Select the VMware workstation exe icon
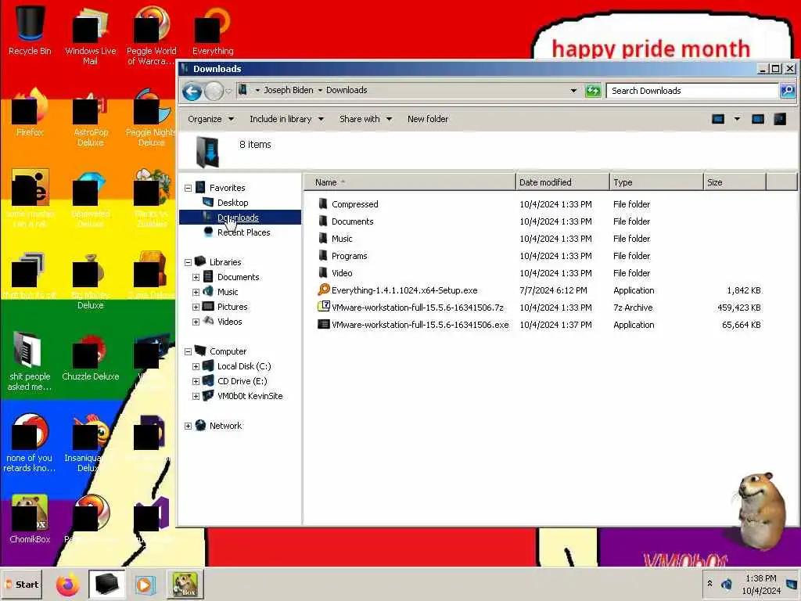This screenshot has height=601, width=801. (x=323, y=325)
